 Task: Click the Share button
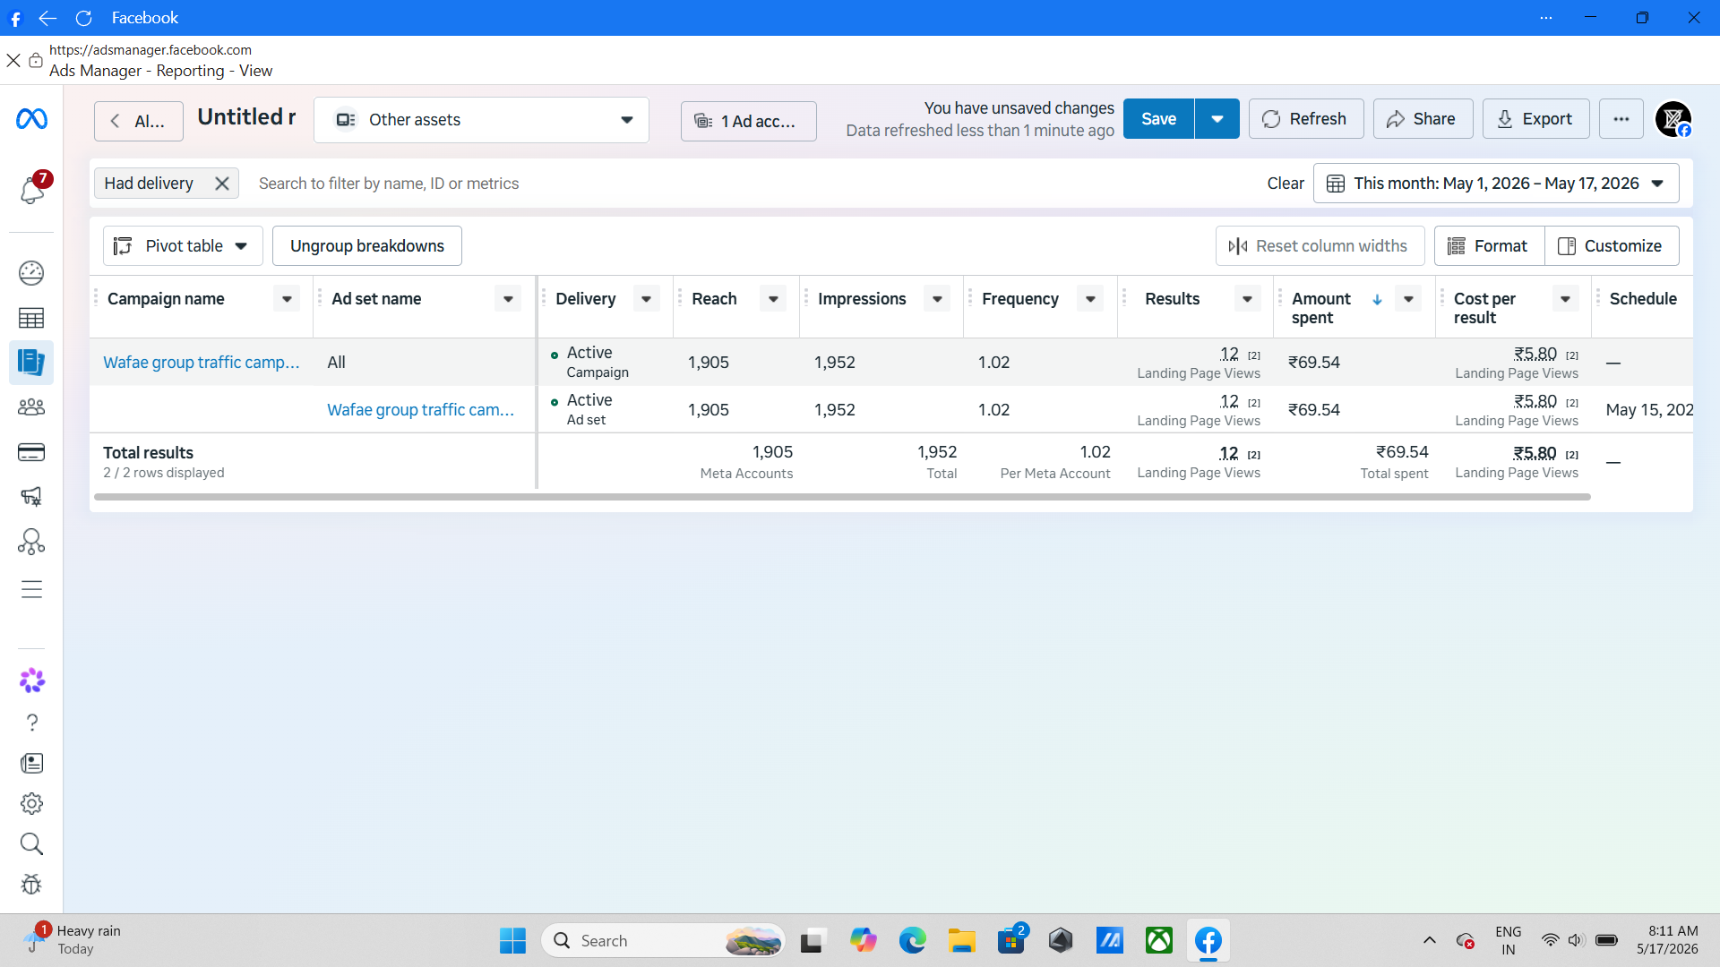tap(1423, 119)
